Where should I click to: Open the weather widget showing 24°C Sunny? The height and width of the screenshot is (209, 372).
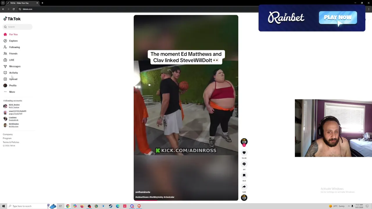(x=337, y=206)
